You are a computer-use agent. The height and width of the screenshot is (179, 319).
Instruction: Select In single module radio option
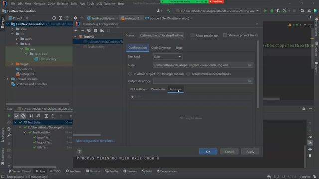tap(159, 74)
